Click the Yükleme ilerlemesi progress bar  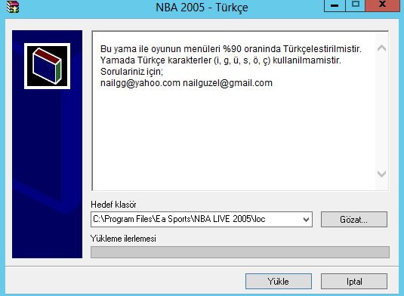pyautogui.click(x=240, y=252)
